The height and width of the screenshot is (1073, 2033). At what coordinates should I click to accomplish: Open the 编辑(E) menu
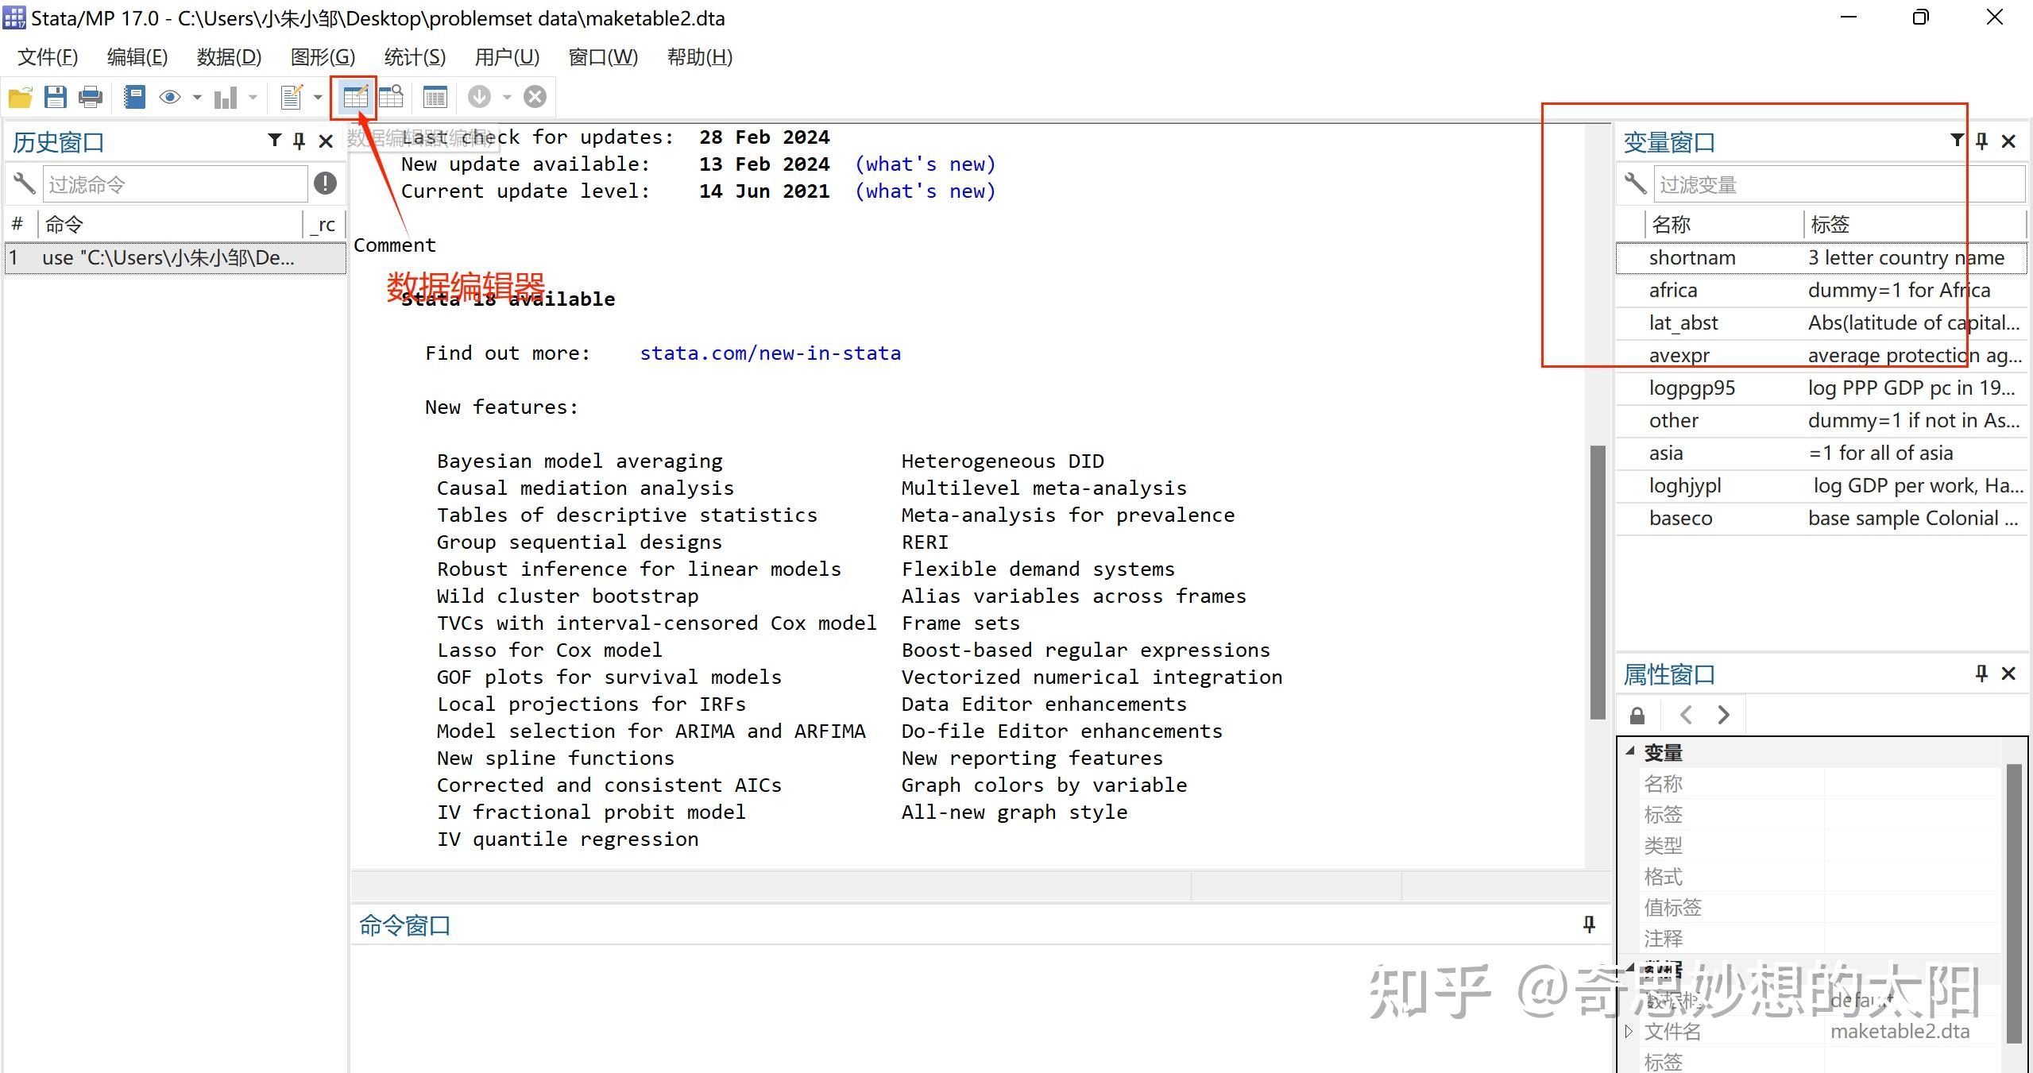(137, 57)
